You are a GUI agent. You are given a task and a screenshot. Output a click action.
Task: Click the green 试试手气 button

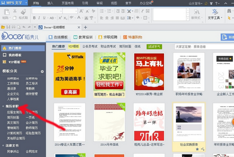(154, 47)
